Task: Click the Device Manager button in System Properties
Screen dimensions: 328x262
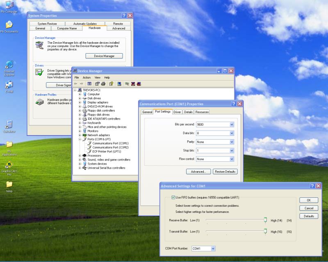Action: coord(104,56)
